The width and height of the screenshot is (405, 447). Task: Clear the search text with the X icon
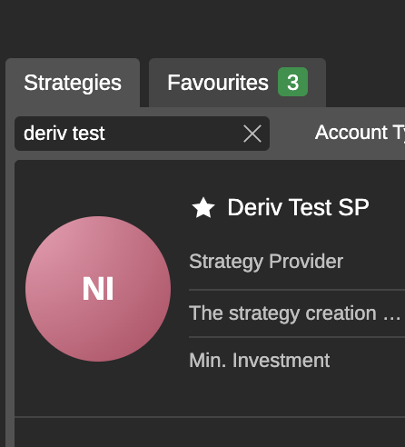tap(252, 134)
